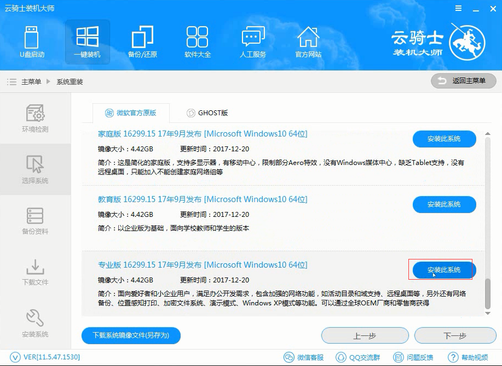
Task: Switch to the 微软官方原版 tab
Action: [131, 113]
